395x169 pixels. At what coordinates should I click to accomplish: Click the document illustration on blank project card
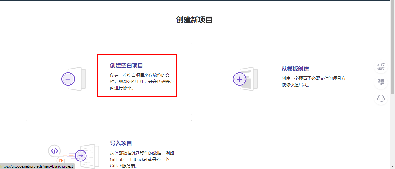point(78,79)
